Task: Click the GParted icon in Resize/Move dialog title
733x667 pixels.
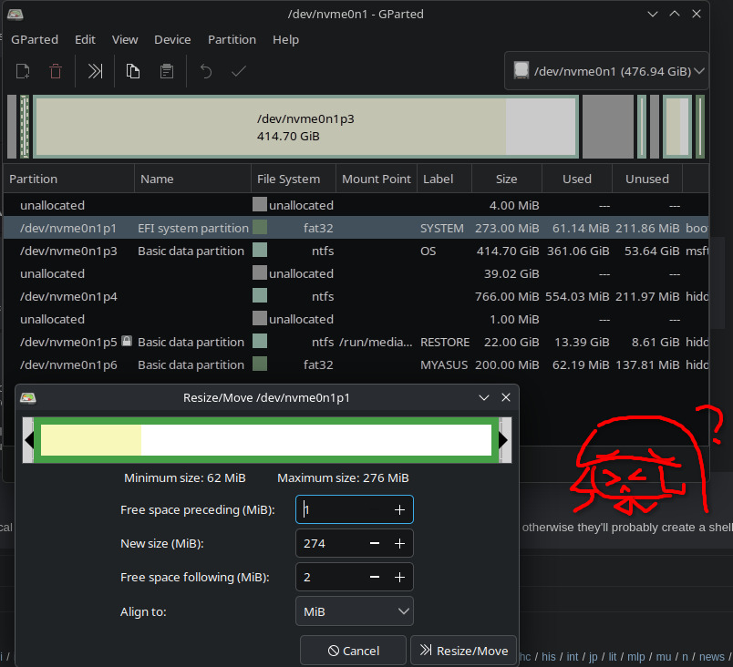Action: coord(28,398)
